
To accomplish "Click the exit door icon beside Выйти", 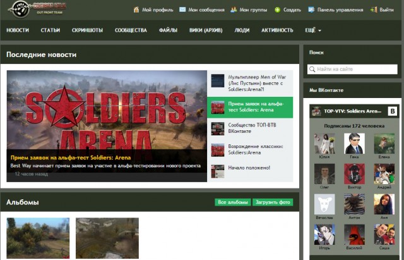I will [374, 10].
